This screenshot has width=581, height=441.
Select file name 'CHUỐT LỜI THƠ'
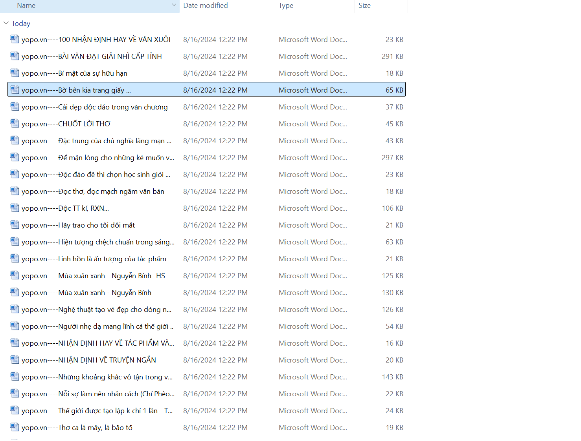(66, 124)
